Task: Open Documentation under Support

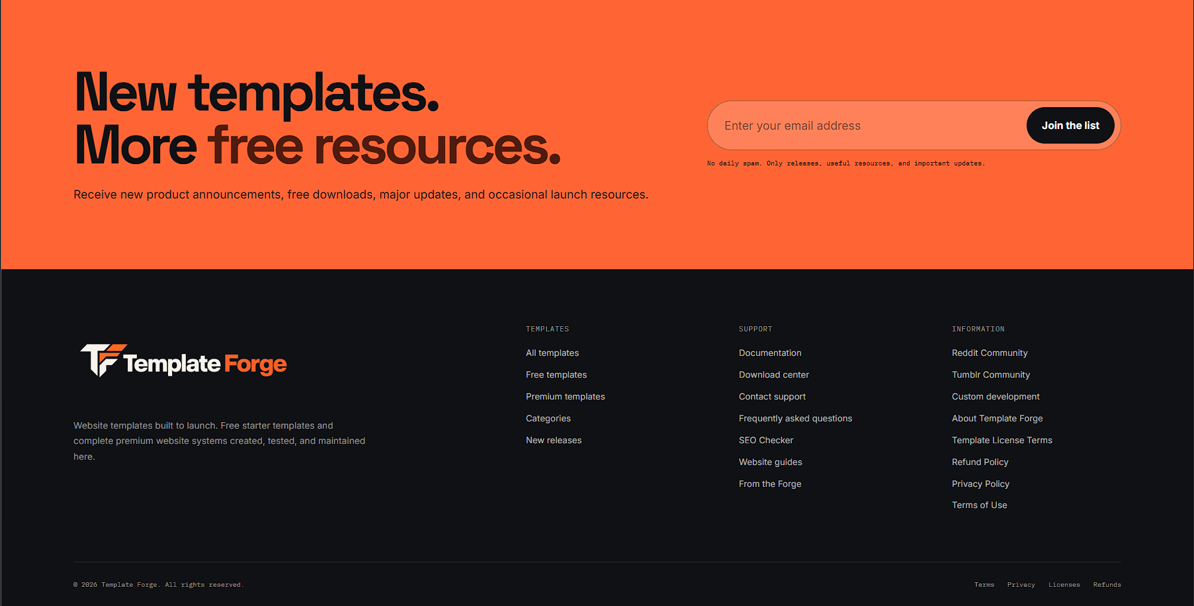Action: (x=770, y=353)
